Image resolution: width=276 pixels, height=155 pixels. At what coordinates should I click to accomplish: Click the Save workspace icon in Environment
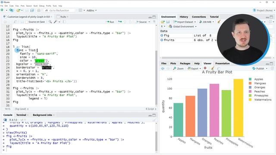coord(168,22)
